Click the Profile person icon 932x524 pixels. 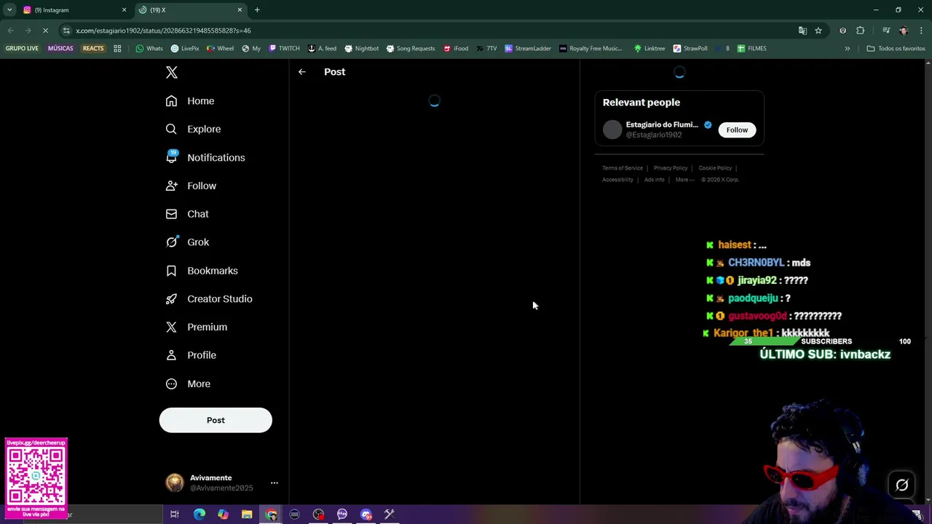(x=171, y=355)
